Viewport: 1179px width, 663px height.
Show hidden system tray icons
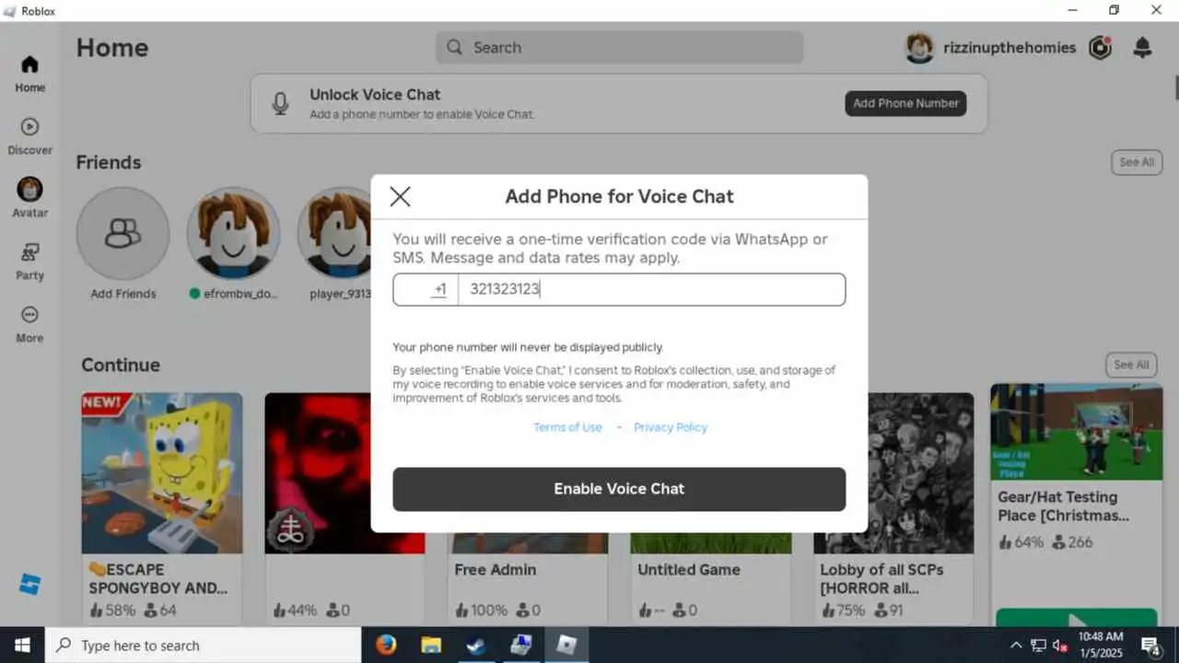[x=1016, y=646]
